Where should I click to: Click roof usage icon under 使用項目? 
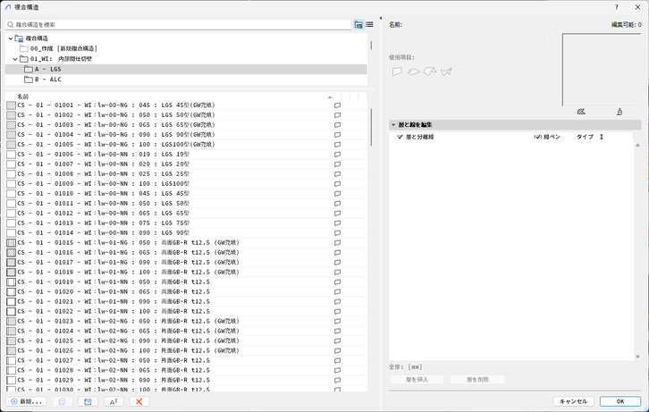[x=430, y=71]
